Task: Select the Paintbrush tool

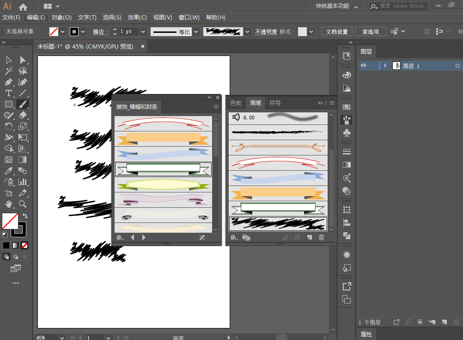Action: click(23, 104)
